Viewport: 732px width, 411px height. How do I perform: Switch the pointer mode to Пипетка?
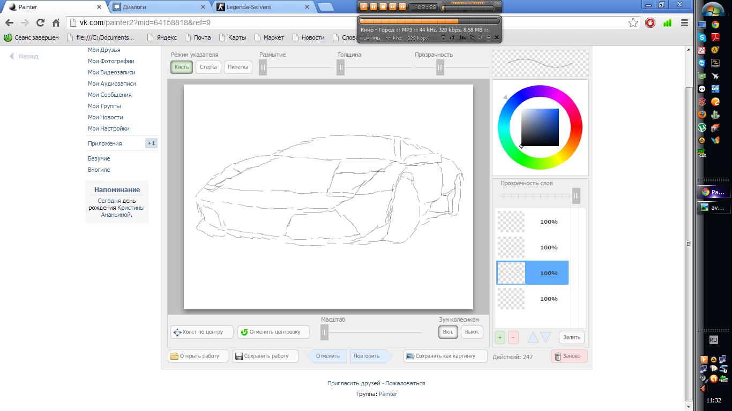coord(238,67)
